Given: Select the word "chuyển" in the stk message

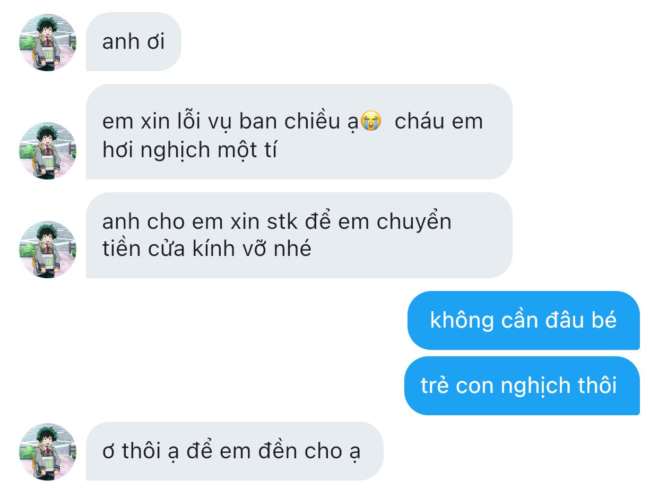Looking at the screenshot, I should point(414,222).
